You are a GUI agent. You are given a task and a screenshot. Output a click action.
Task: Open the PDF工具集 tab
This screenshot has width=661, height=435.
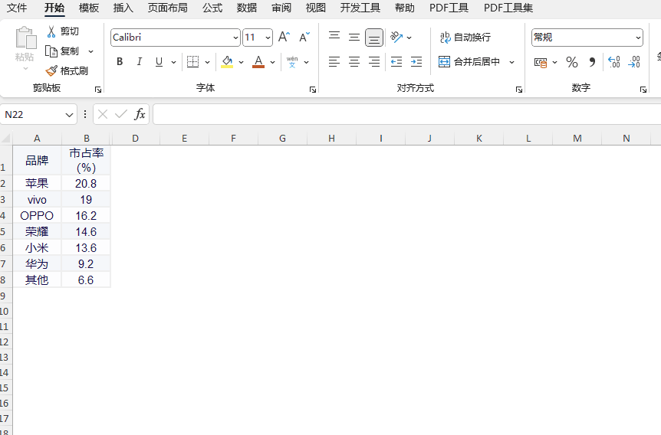[508, 8]
